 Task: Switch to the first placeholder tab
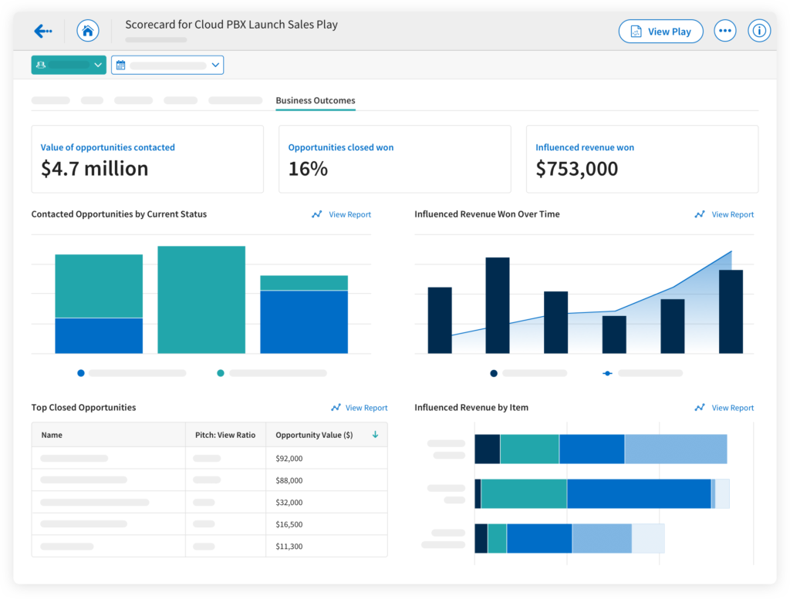click(x=50, y=100)
